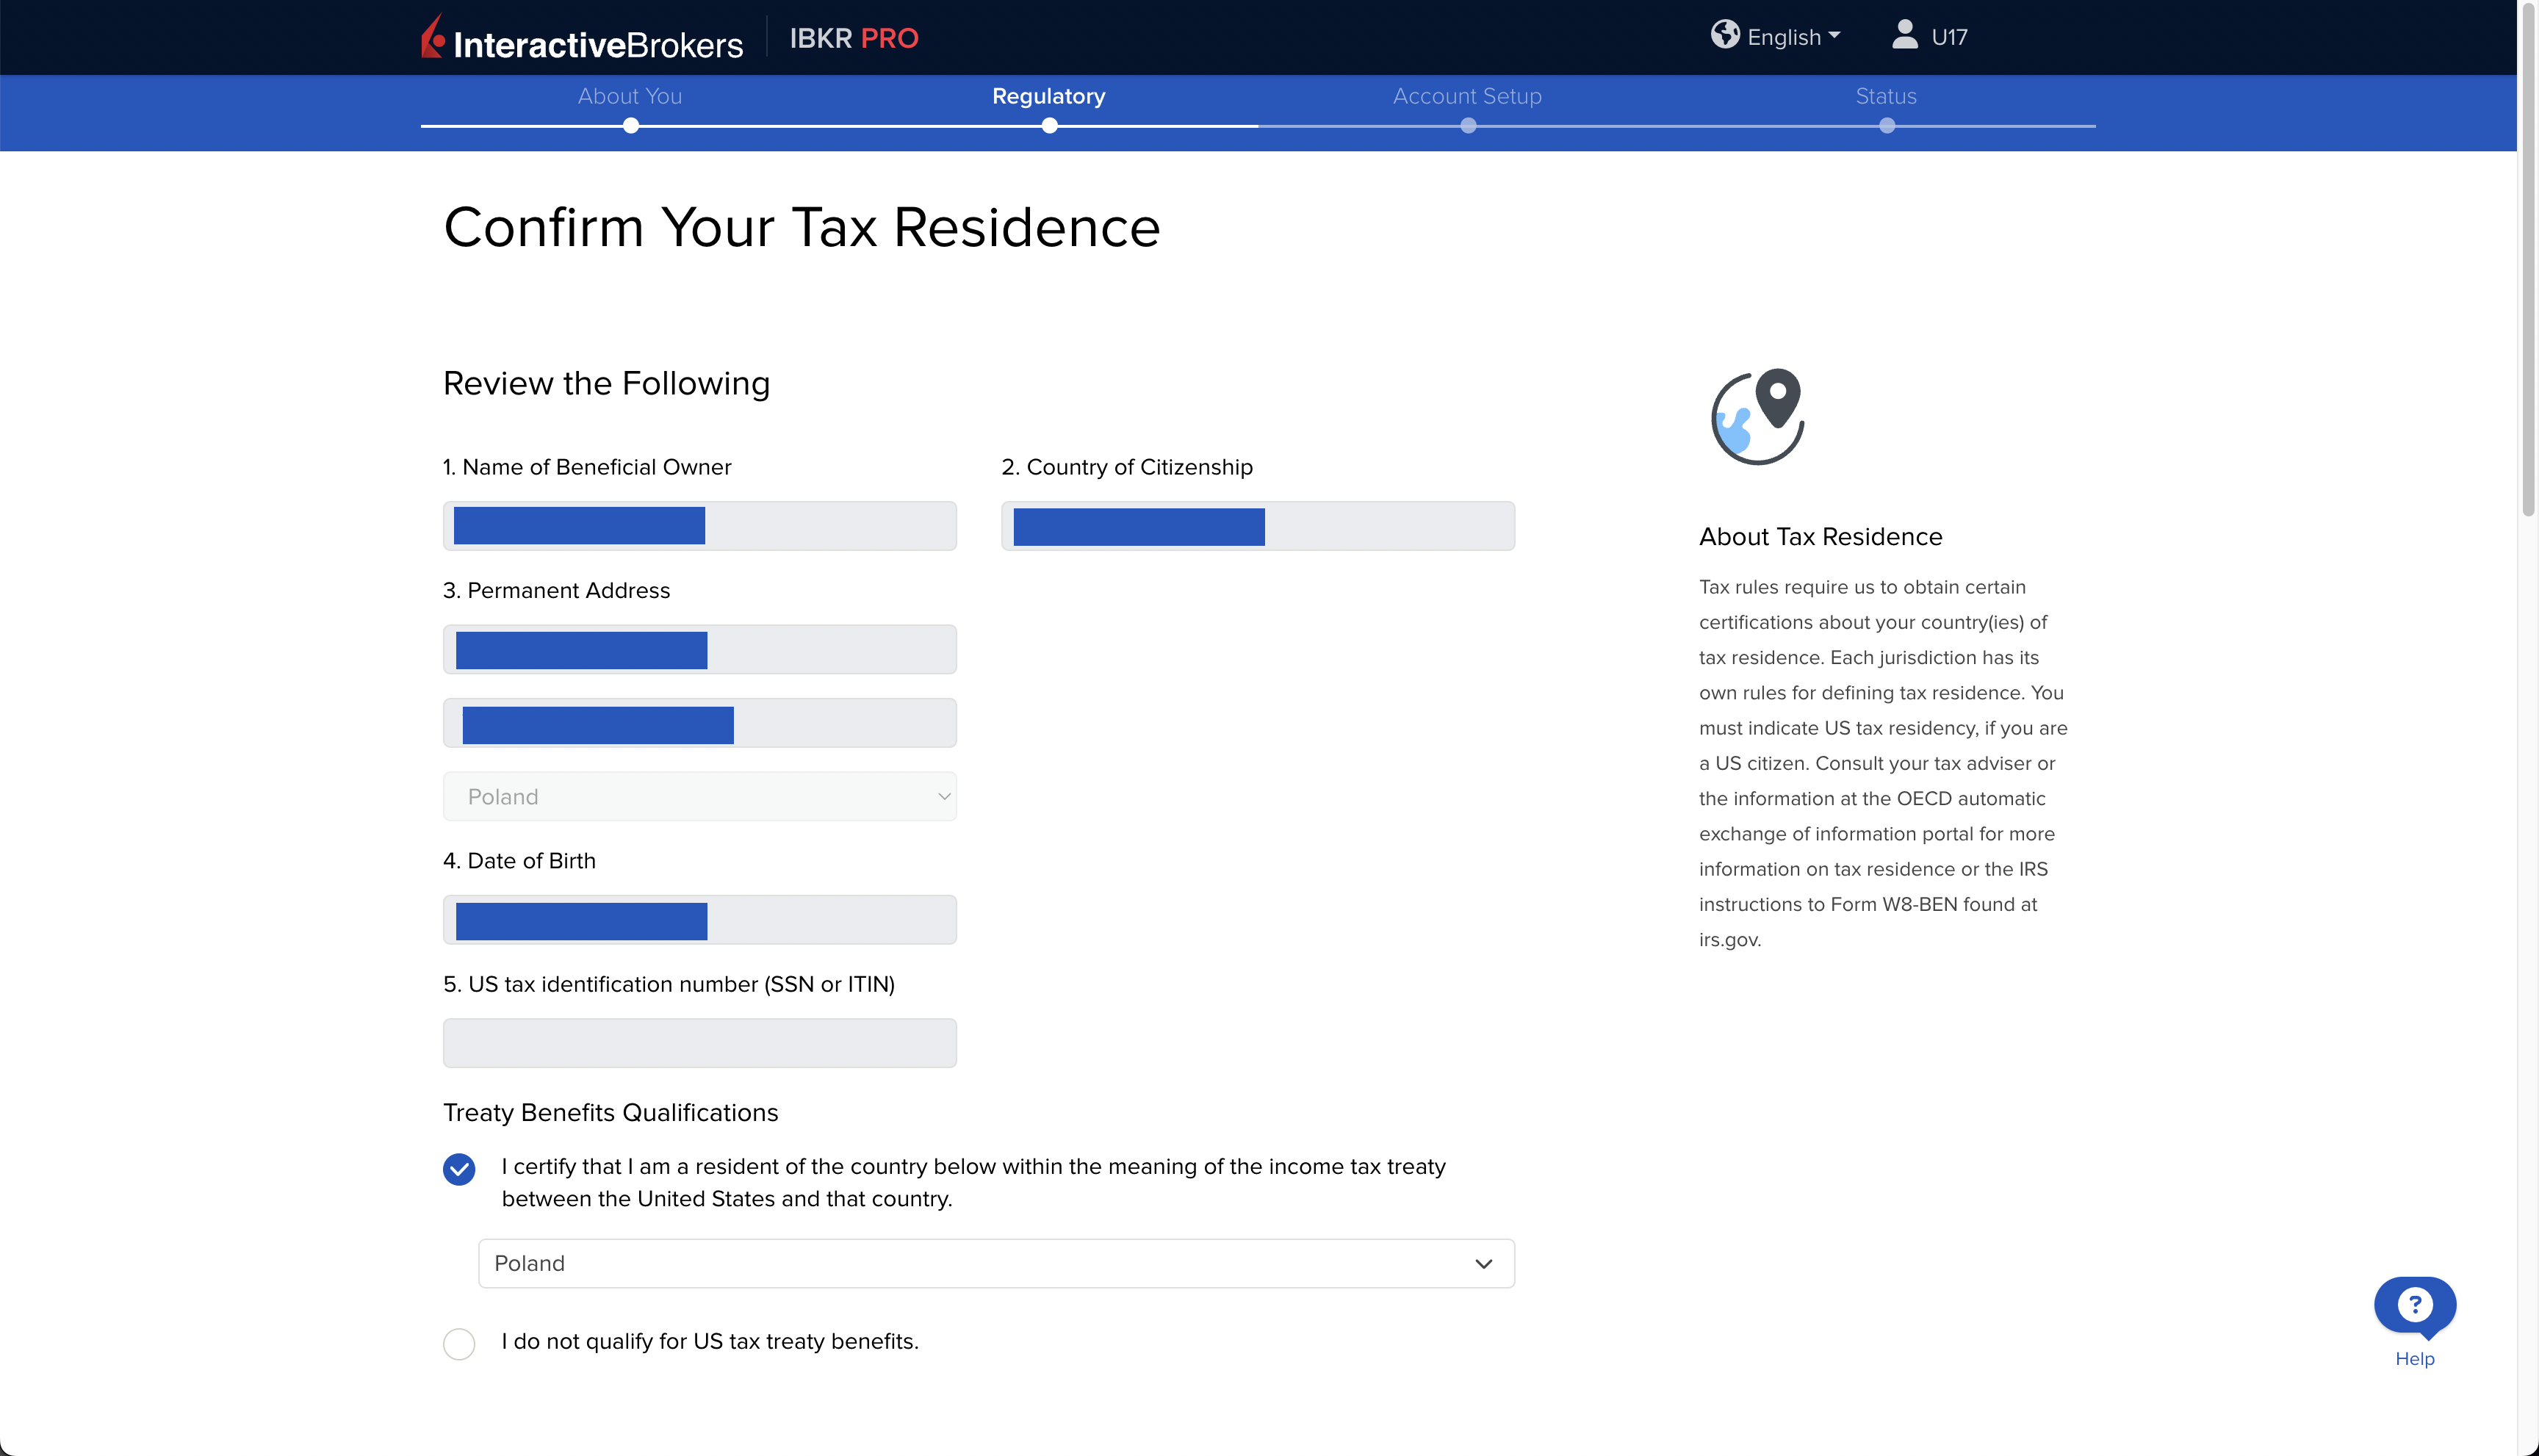The width and height of the screenshot is (2539, 1456).
Task: Click the U17 account name
Action: 1949,38
